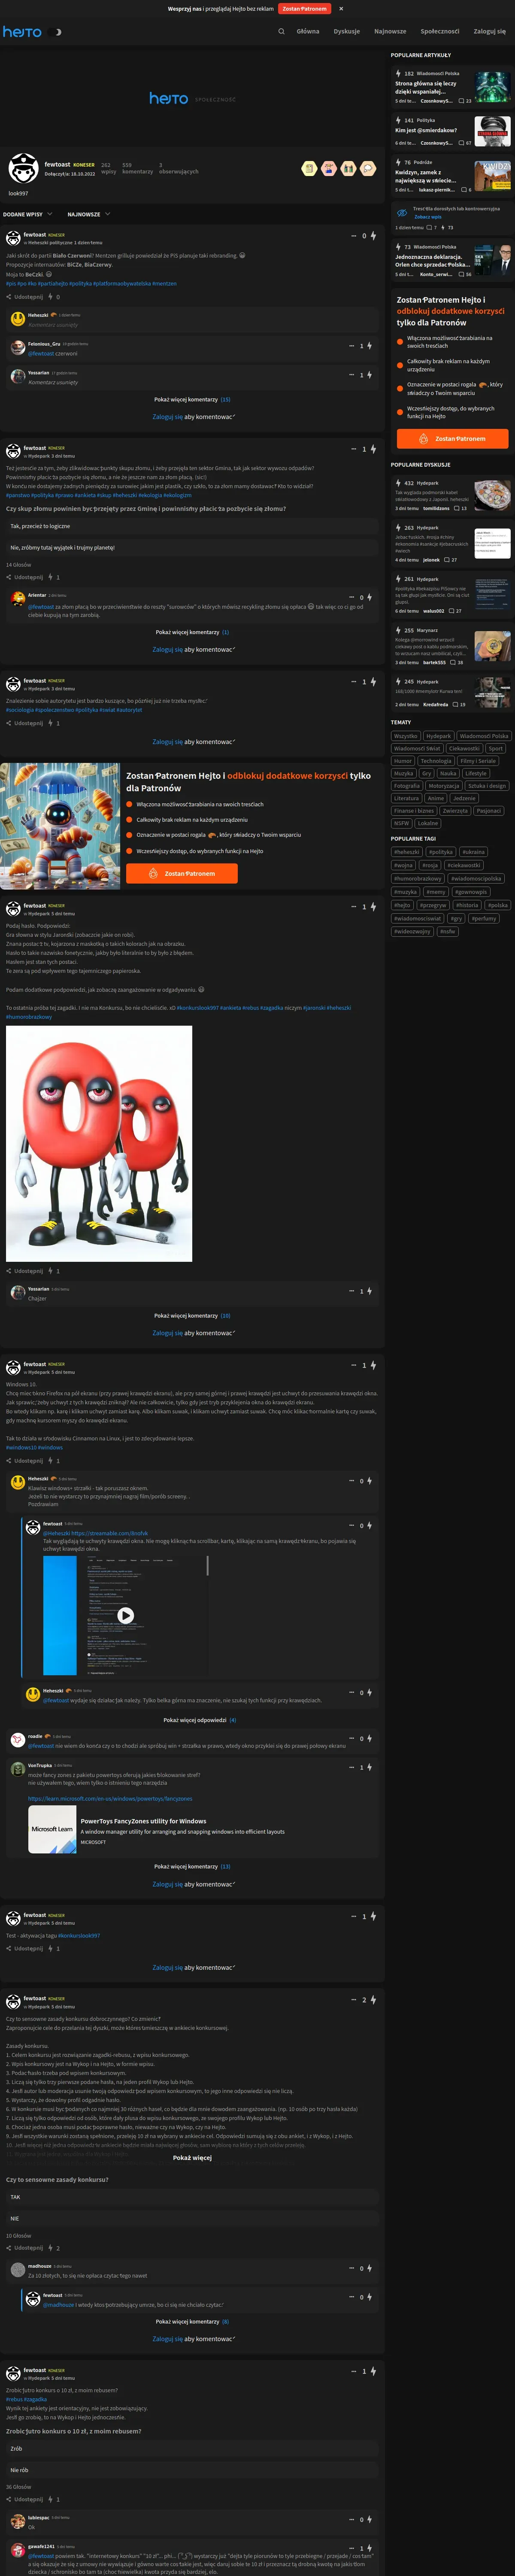
Task: Upvote lightning on VonTrupka's comment
Action: click(370, 1767)
